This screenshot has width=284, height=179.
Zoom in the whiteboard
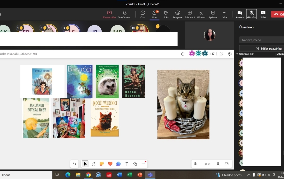[218, 164]
